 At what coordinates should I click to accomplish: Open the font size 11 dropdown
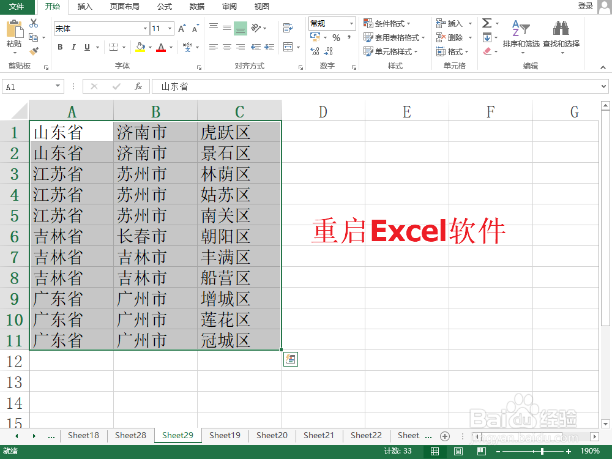tap(170, 29)
